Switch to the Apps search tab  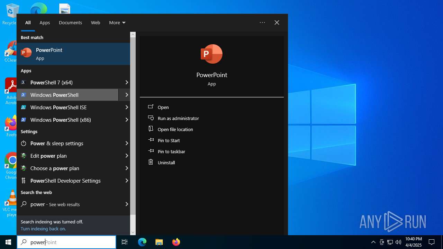45,22
